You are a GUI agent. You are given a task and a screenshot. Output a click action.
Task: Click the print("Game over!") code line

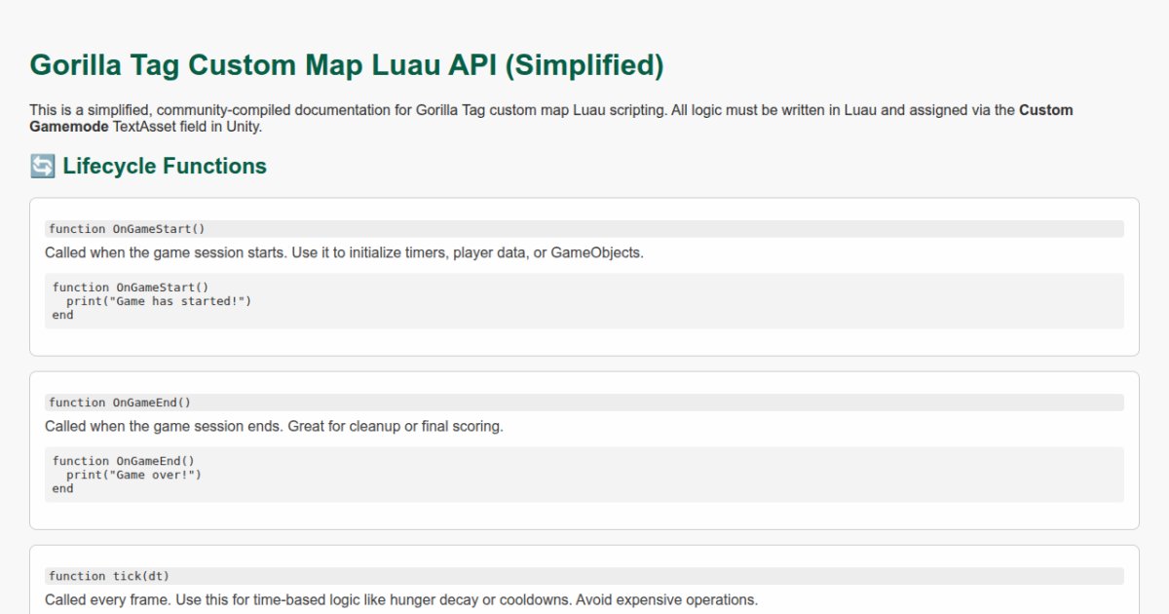pos(133,475)
